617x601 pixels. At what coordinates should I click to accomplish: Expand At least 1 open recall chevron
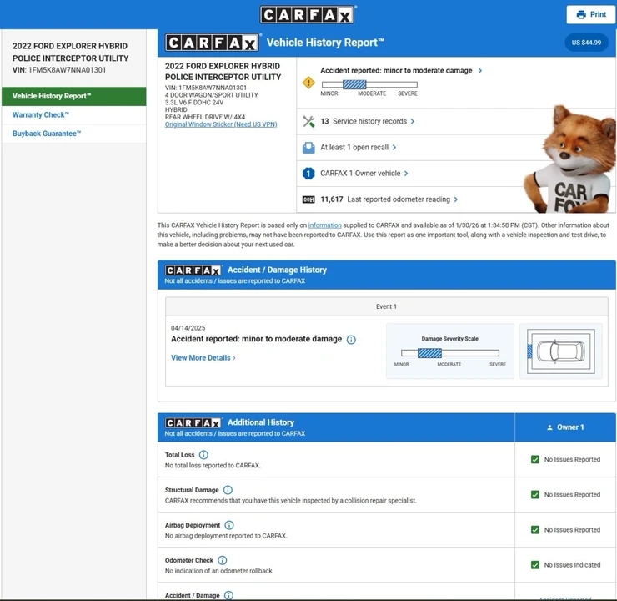394,147
